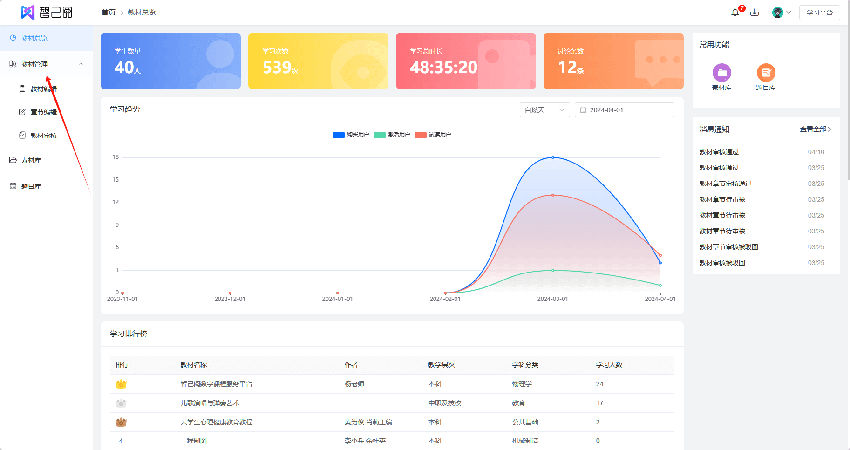Click 中职及技校 level cell
The height and width of the screenshot is (450, 850).
click(445, 403)
